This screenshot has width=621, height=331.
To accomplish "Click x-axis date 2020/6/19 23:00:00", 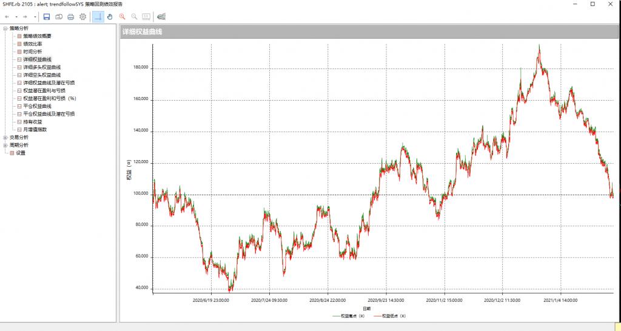I will click(210, 301).
